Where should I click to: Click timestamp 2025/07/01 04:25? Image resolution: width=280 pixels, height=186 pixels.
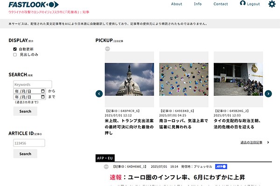point(173,115)
